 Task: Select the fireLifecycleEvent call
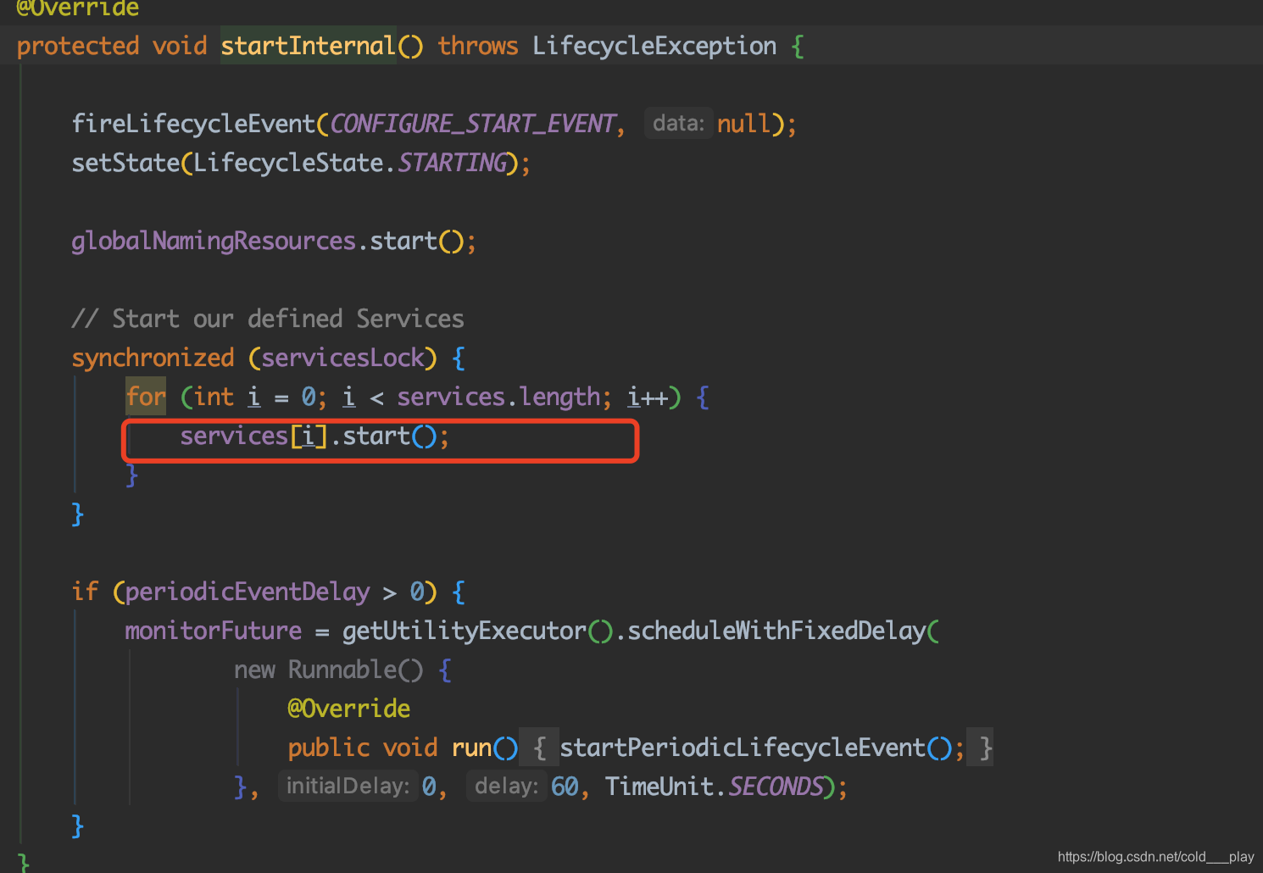click(x=193, y=124)
